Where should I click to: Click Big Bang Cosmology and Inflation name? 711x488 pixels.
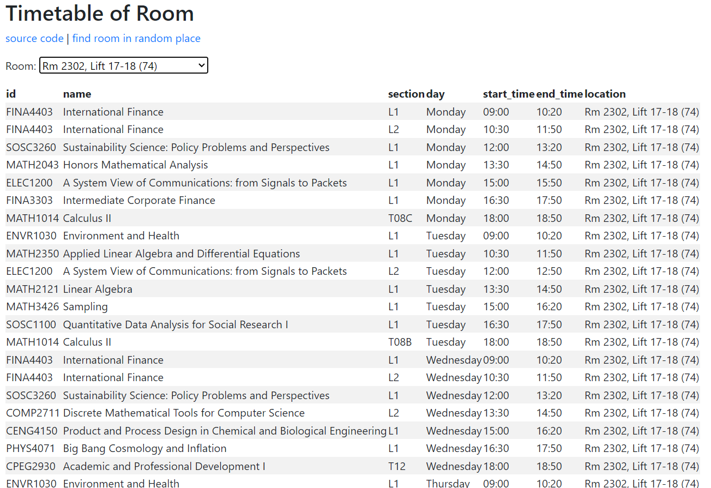pos(144,448)
